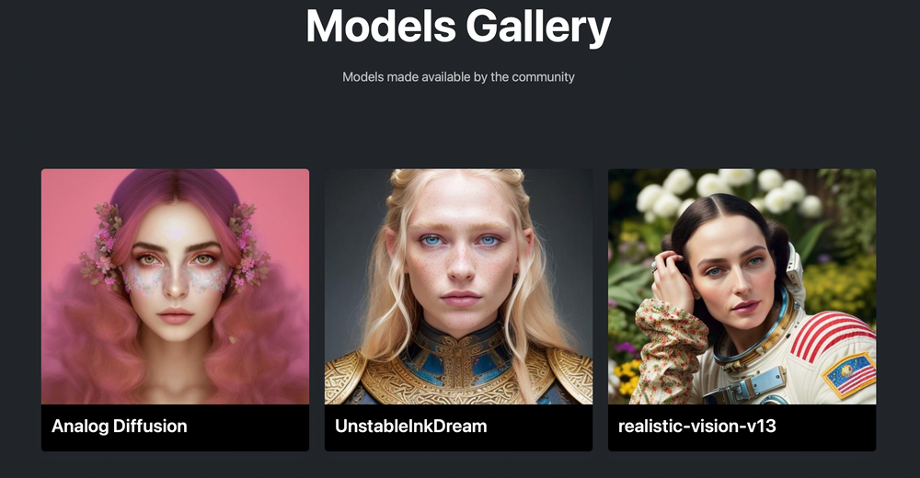Screen dimensions: 920x478
Task: Select the Models Gallery heading
Action: tap(458, 27)
